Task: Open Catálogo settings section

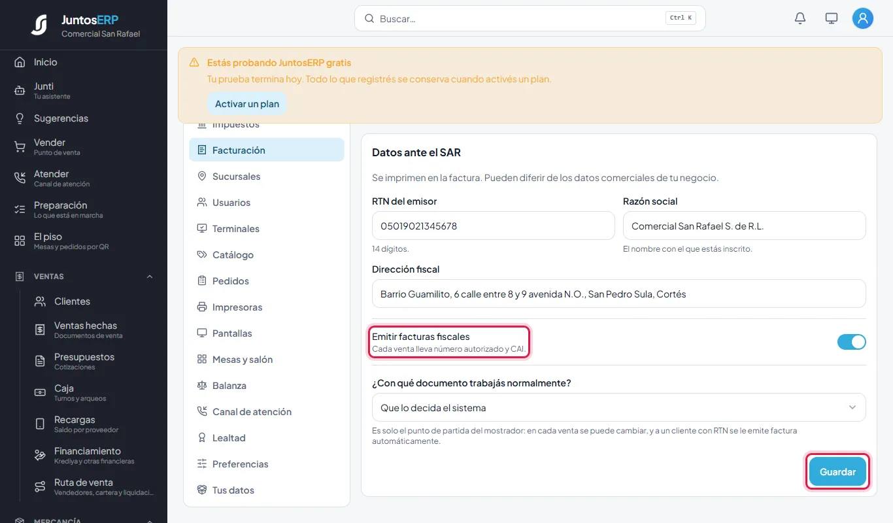Action: 267,255
